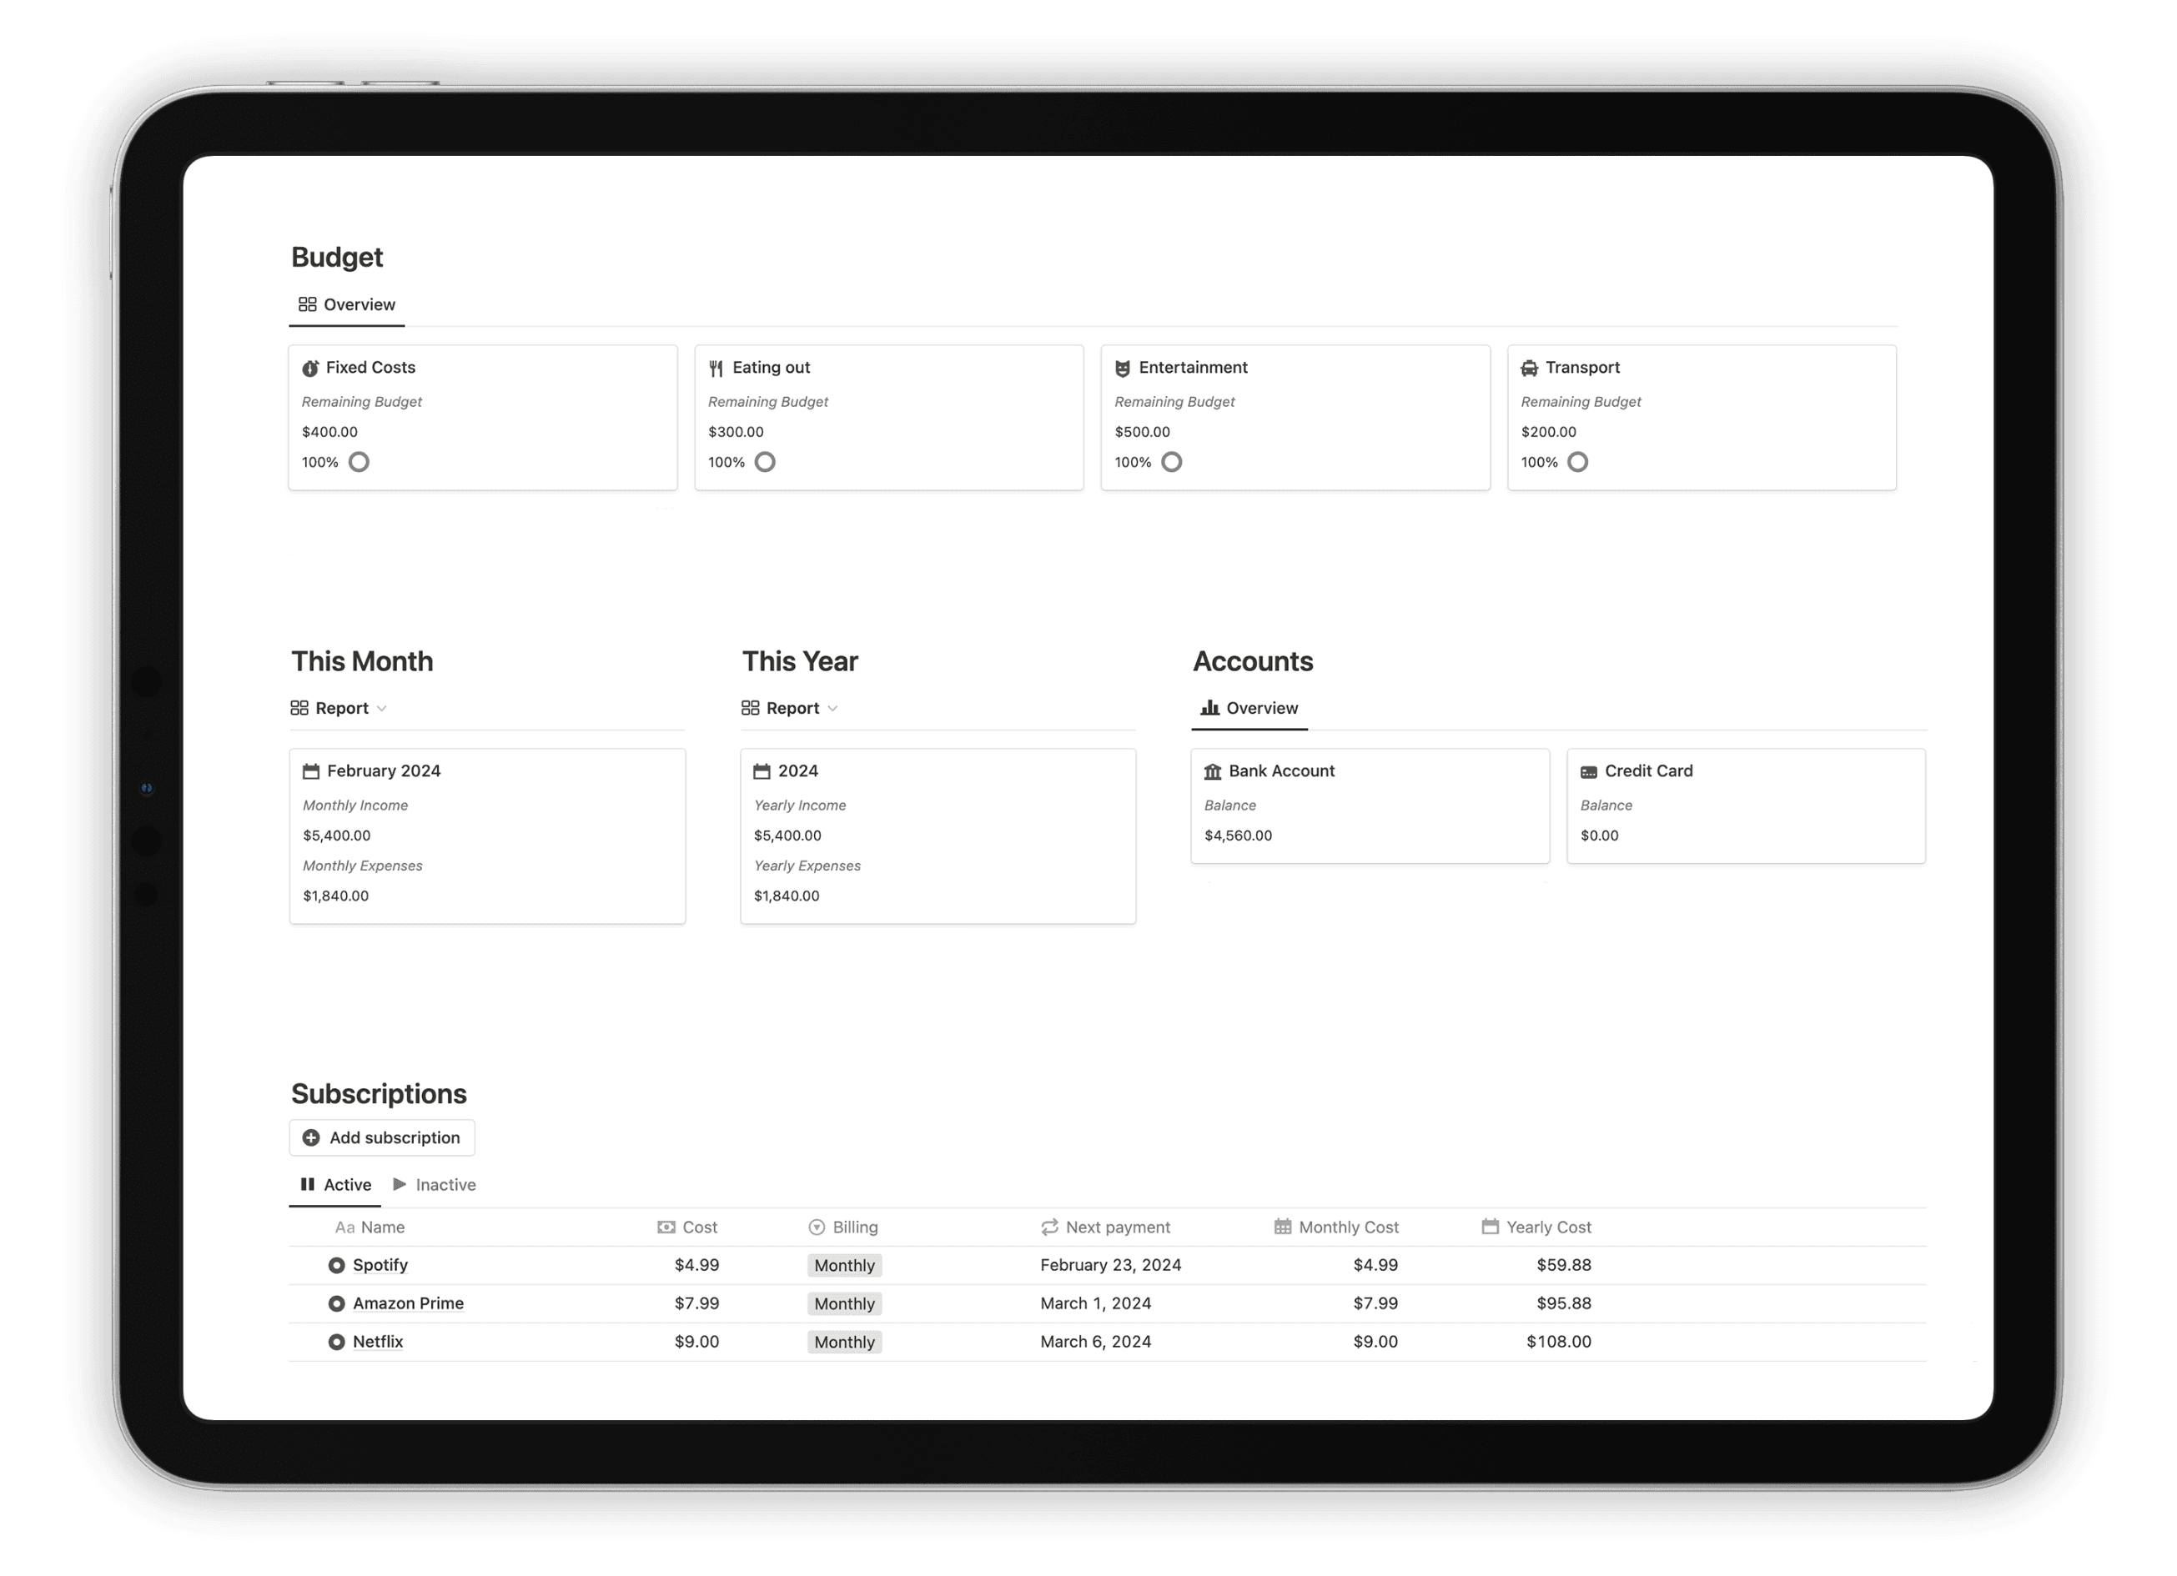Click the Credit Card account icon
This screenshot has height=1576, width=2177.
tap(1589, 770)
